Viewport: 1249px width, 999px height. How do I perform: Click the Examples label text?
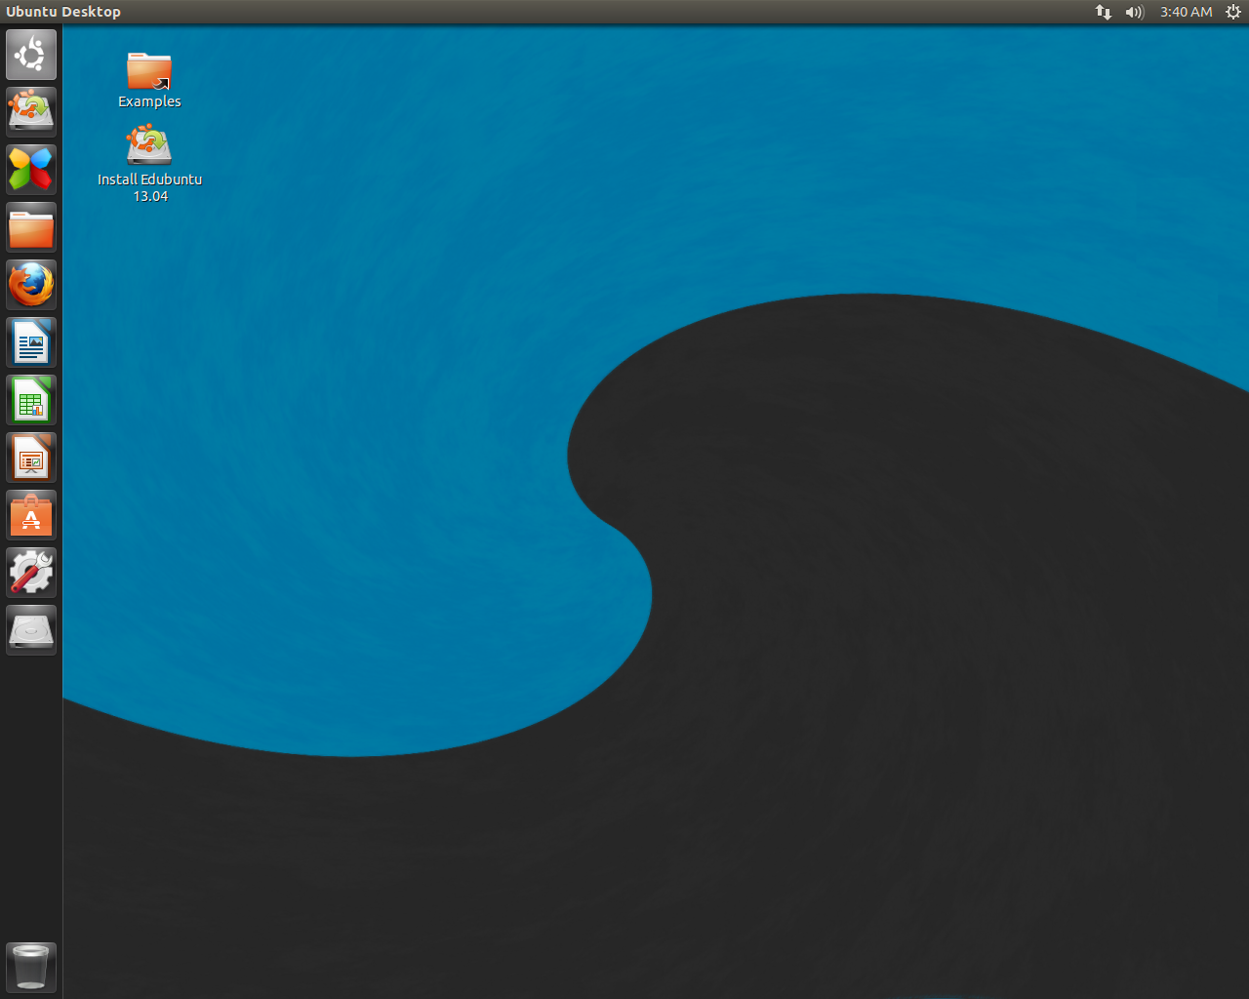149,101
